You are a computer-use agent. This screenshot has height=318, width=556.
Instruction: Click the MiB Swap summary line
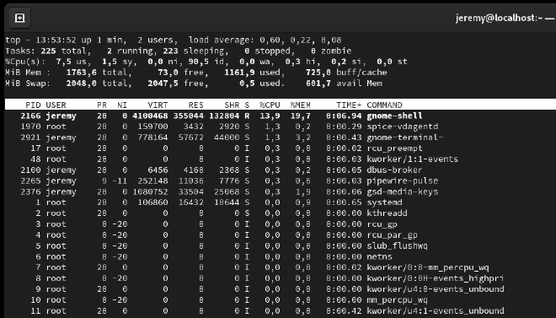click(194, 84)
